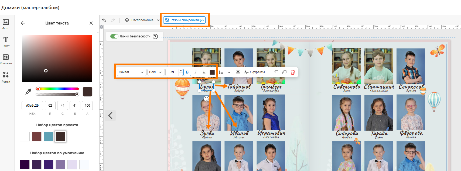Viewport: 461px width, 171px height.
Task: Click the HEX color input field
Action: (32, 106)
